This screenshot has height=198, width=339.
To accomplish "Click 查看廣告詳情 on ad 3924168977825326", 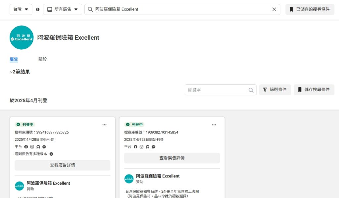I will tap(63, 165).
